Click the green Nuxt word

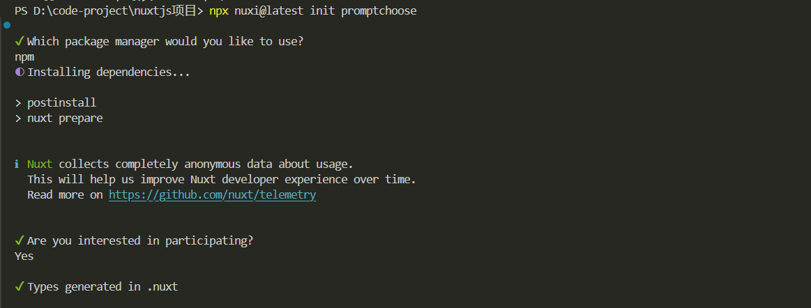click(40, 164)
